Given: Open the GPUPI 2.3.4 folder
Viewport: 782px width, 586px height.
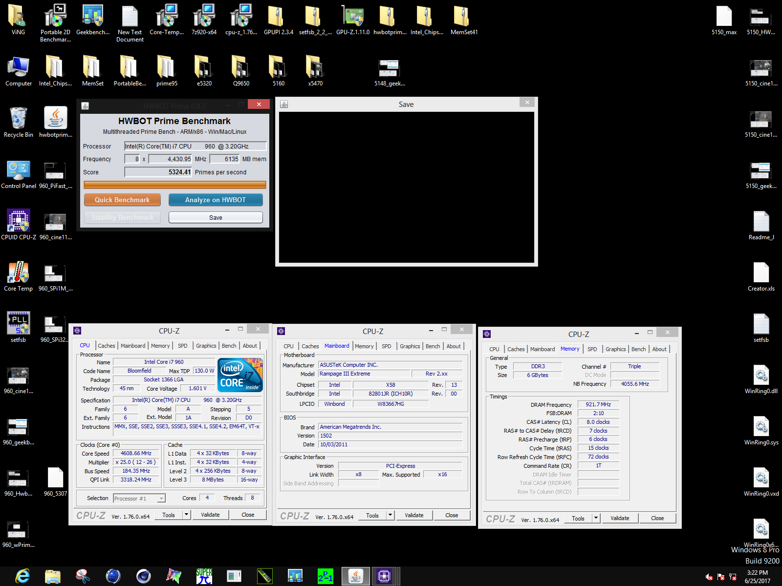Looking at the screenshot, I should pos(278,20).
